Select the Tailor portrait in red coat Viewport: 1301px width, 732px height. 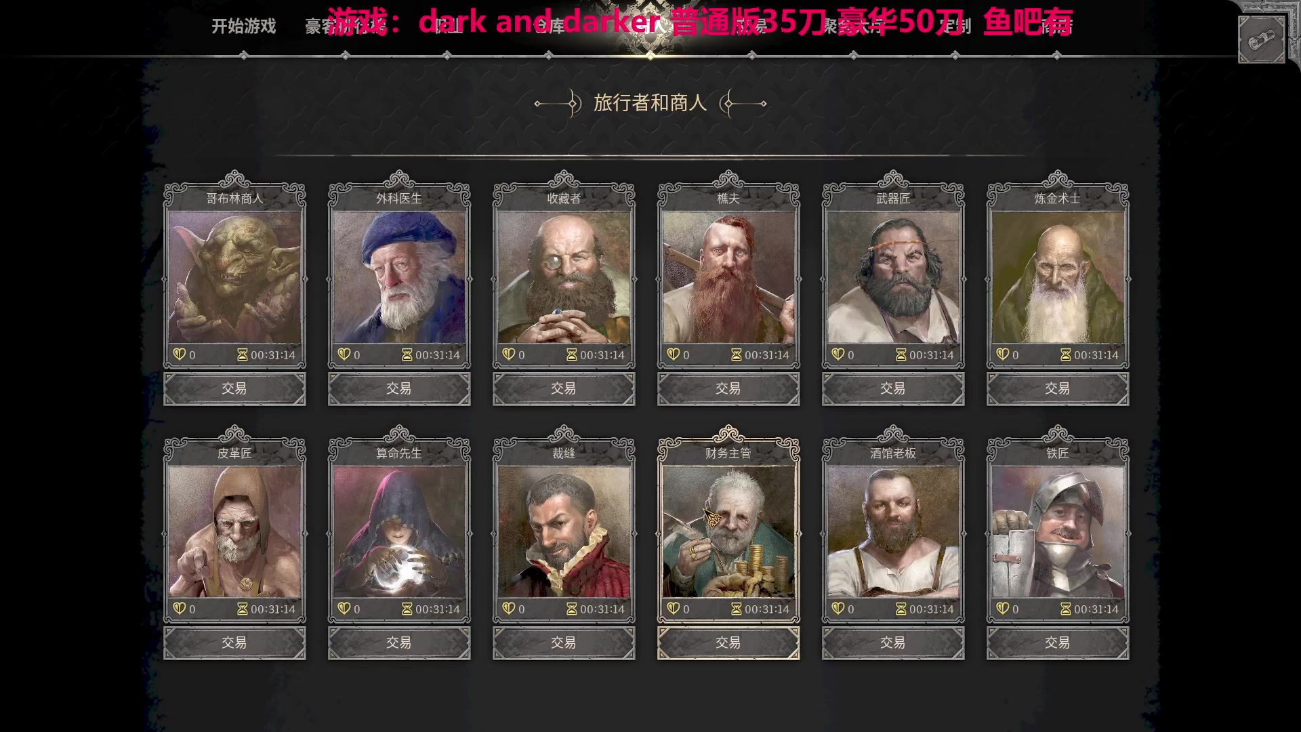click(x=564, y=531)
